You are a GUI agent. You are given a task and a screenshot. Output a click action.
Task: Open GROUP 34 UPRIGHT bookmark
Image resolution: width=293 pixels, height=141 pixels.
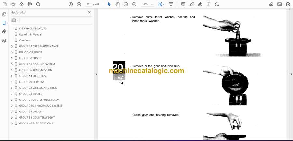31,112
